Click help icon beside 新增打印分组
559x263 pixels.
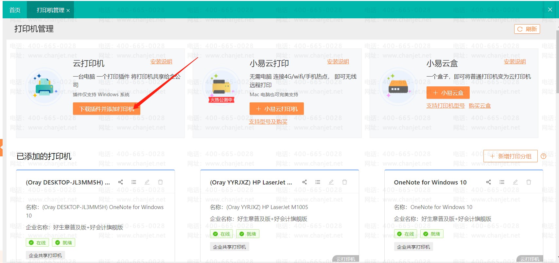coord(544,156)
